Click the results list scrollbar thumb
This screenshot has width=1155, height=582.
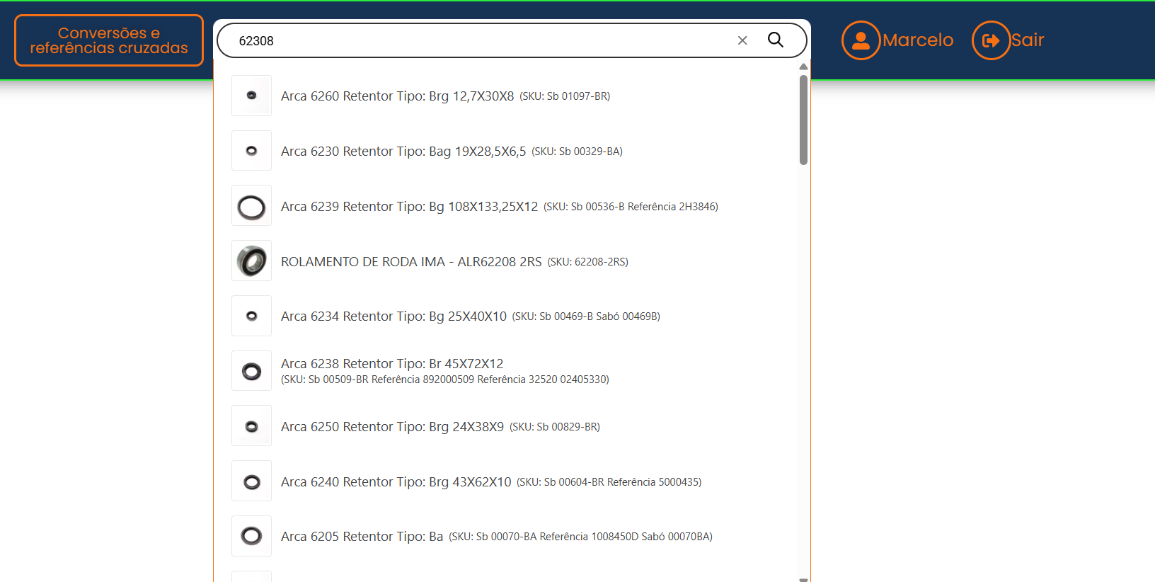[x=803, y=120]
